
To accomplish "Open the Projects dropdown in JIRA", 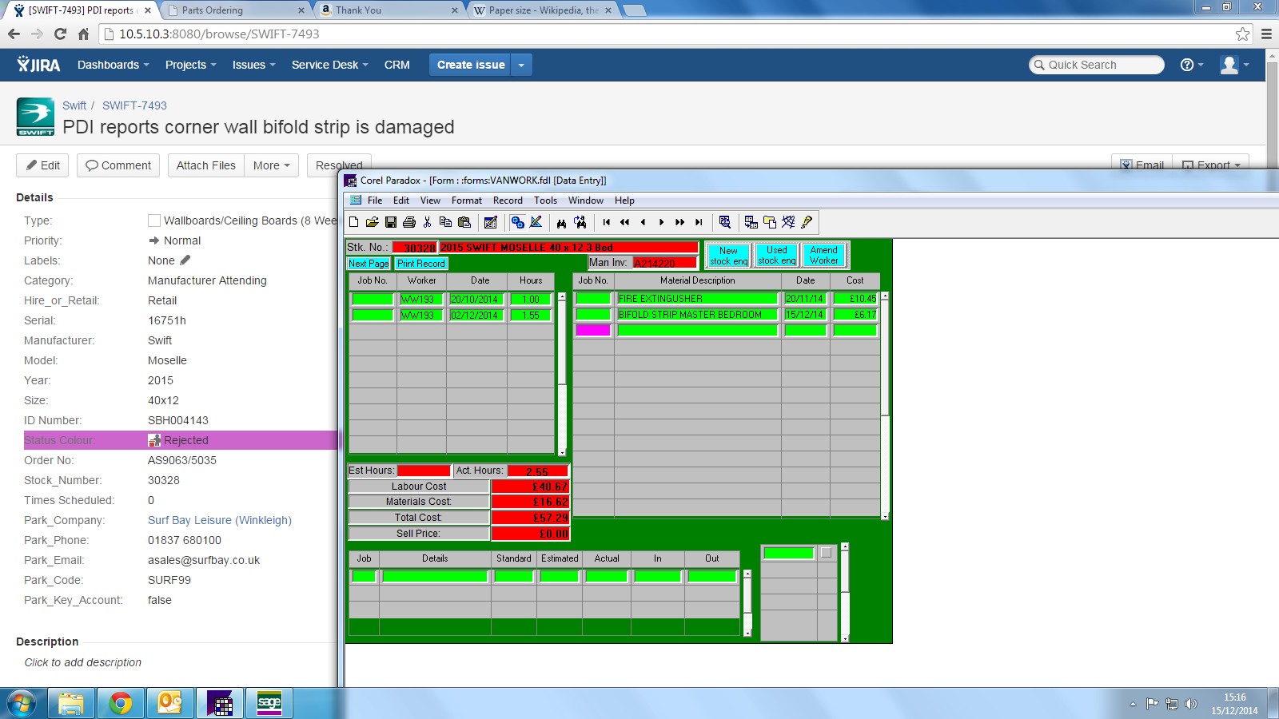I will click(x=191, y=65).
